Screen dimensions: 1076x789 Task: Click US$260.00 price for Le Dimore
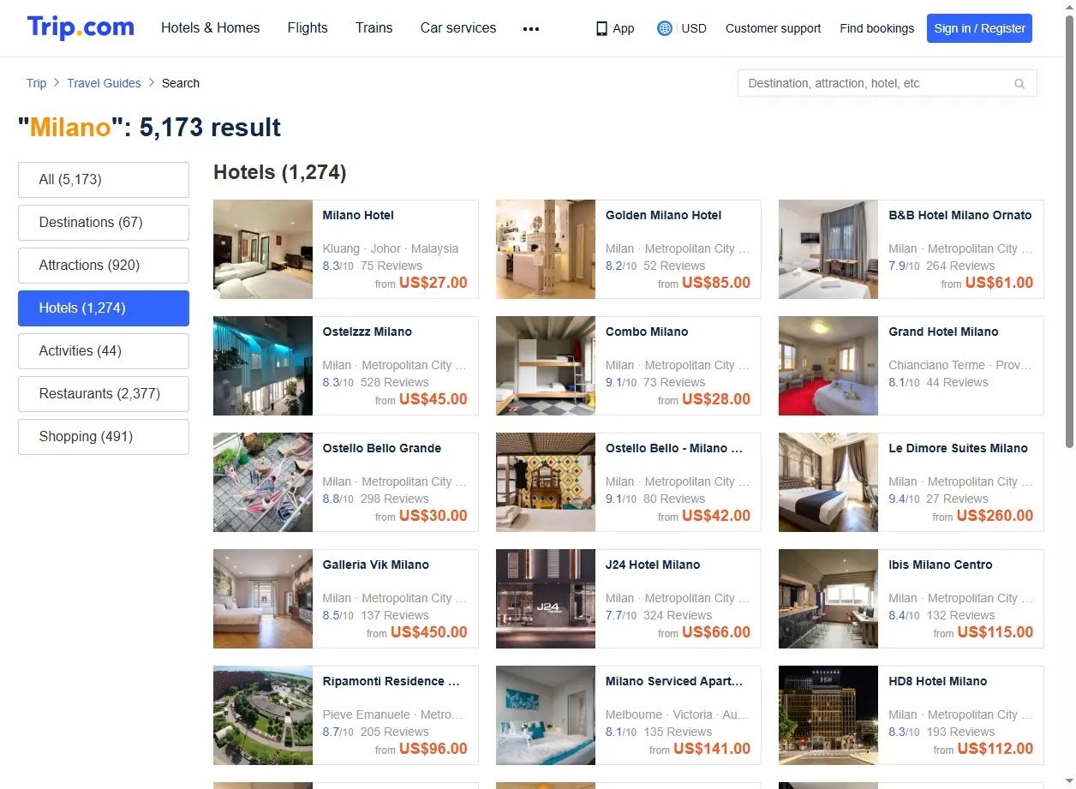tap(995, 516)
